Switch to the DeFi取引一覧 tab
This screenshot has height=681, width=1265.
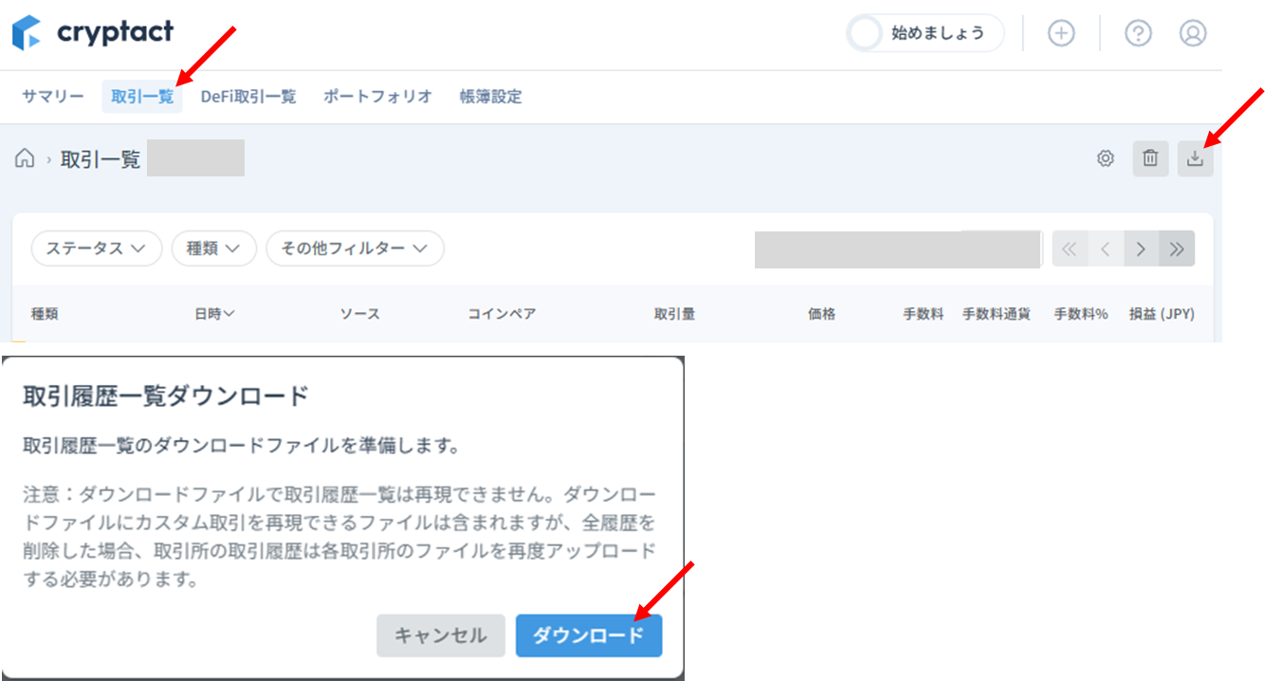point(248,96)
